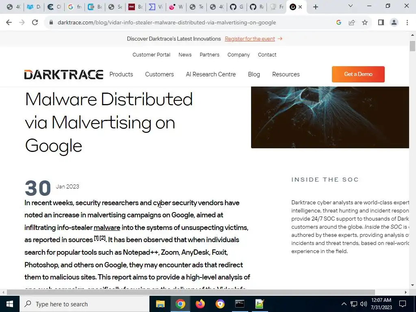Switch to the gear icon 'Cl' tab
Screen dimensions: 416x312
[x=54, y=7]
